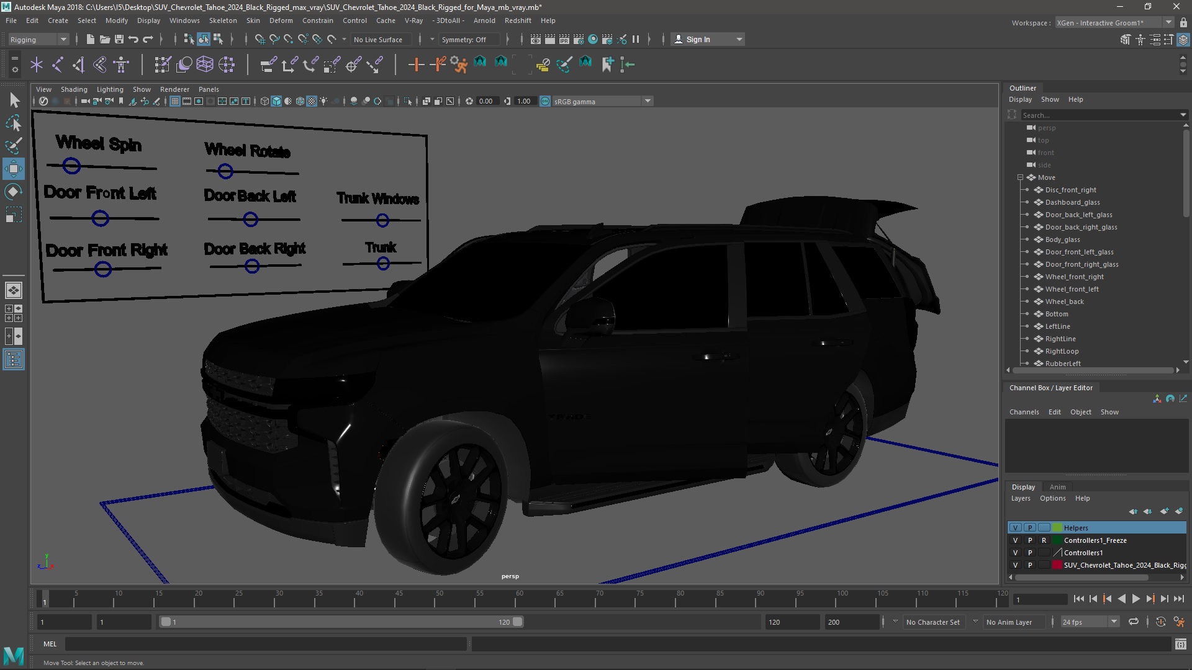Select Wheel_front_left in the Outliner
Image resolution: width=1192 pixels, height=670 pixels.
(1072, 289)
